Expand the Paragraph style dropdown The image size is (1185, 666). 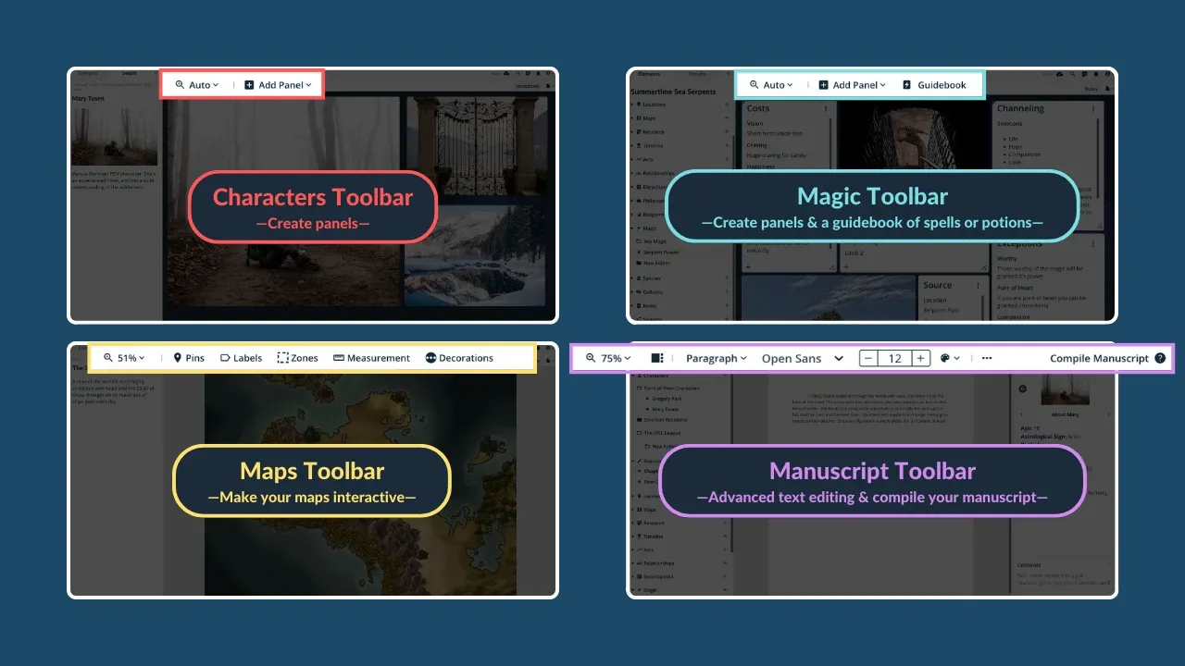pyautogui.click(x=717, y=358)
